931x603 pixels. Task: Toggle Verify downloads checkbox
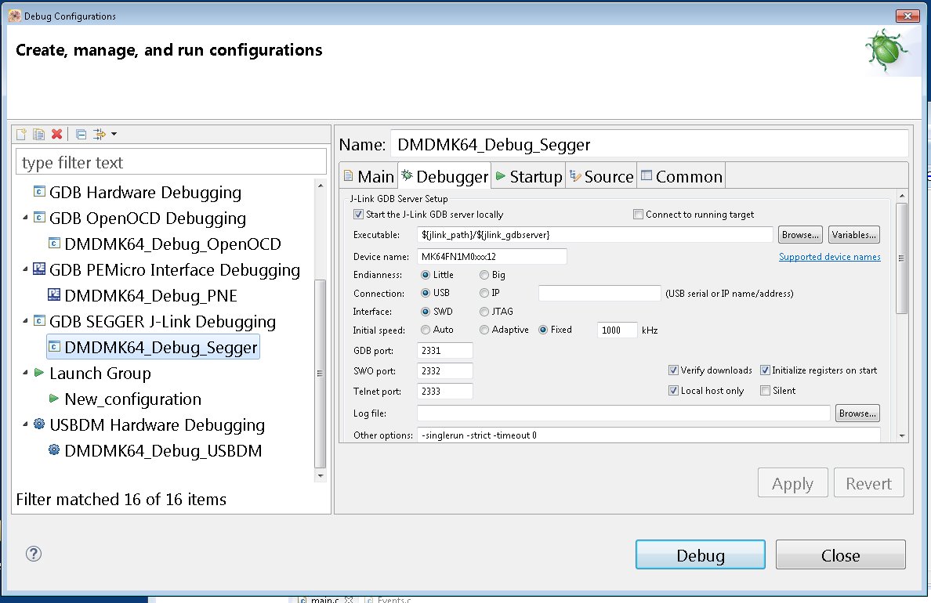[x=673, y=370]
